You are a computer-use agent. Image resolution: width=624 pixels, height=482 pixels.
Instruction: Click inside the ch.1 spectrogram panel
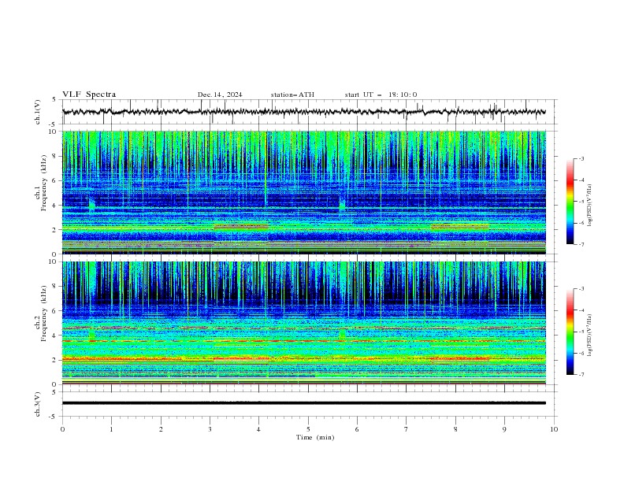coord(303,192)
